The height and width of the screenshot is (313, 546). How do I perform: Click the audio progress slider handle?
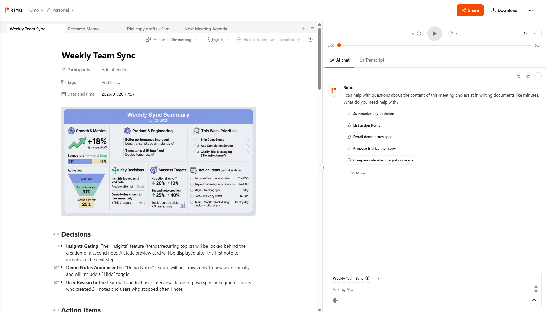pyautogui.click(x=339, y=45)
